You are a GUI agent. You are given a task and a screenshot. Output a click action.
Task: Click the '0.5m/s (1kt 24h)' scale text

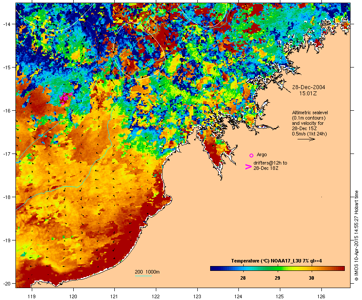tap(309, 134)
